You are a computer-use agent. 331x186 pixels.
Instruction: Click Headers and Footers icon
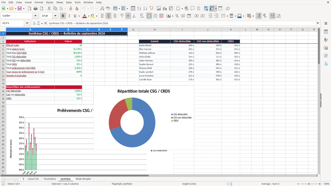tap(199, 9)
